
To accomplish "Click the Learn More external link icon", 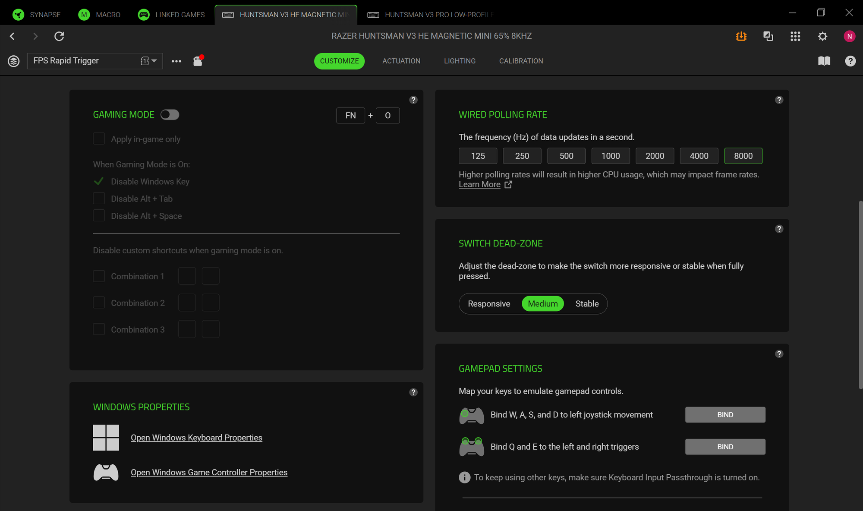I will point(508,184).
